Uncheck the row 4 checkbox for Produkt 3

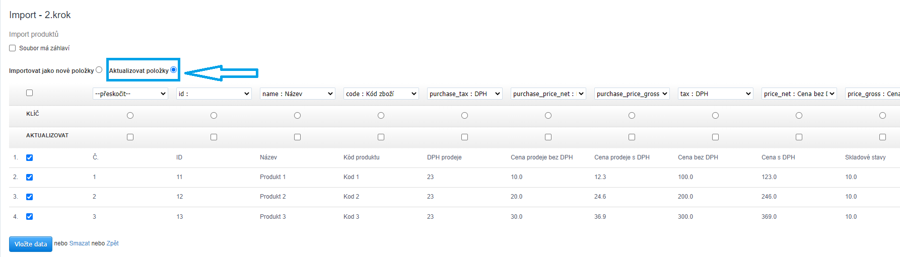coord(30,217)
